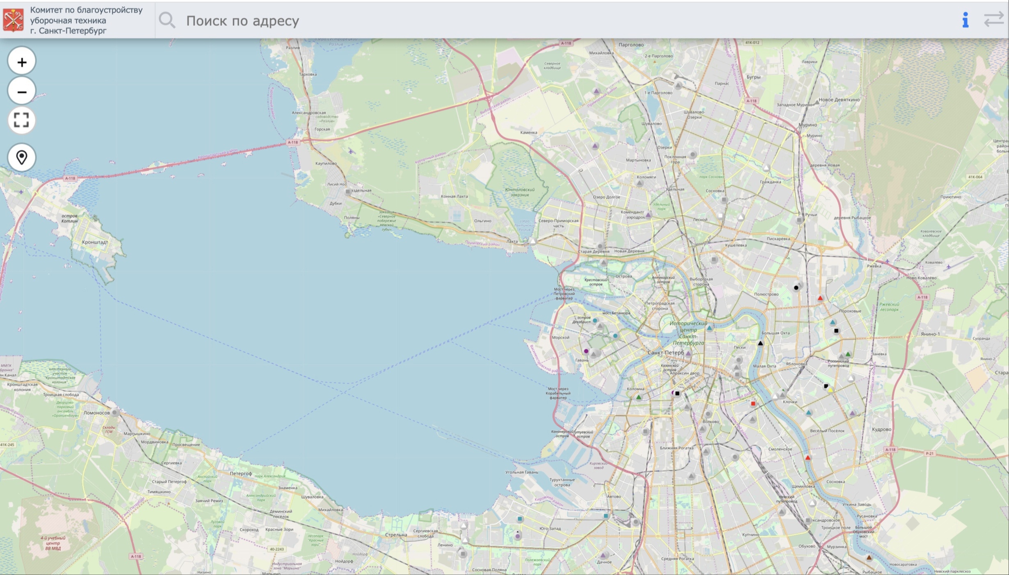
Task: Click the 'Весёлый Посёлок' map label
Action: 827,431
